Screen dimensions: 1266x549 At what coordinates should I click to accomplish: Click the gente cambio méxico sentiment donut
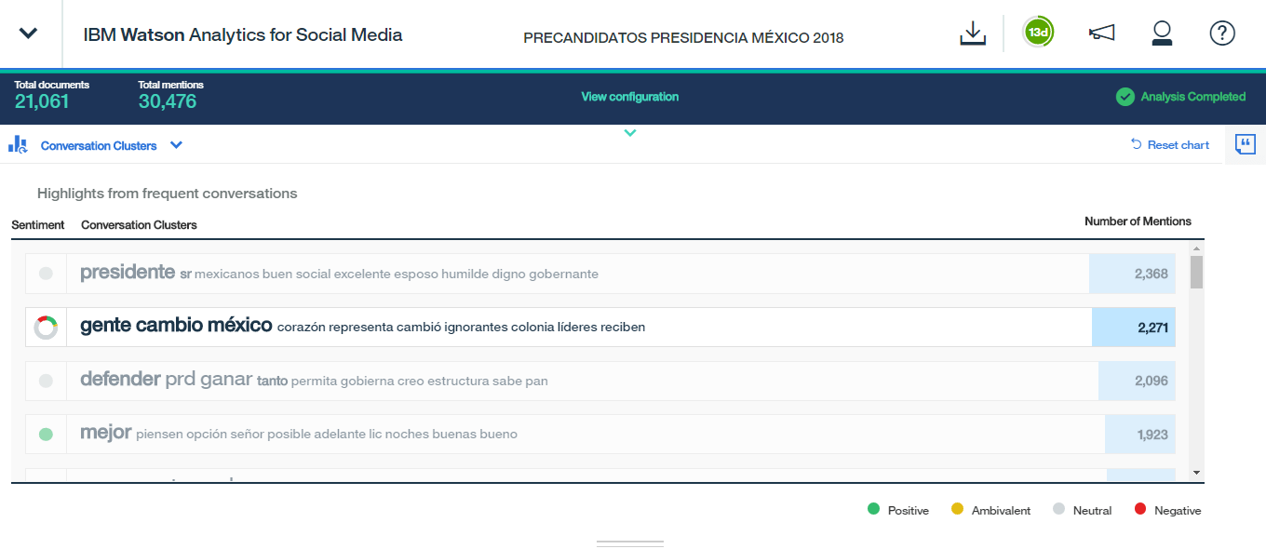click(46, 328)
